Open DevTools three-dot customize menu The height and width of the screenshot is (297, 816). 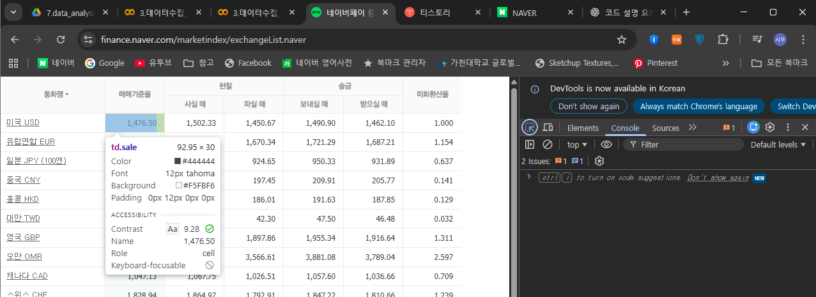788,127
